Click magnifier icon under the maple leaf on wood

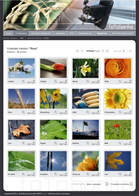click(x=23, y=143)
